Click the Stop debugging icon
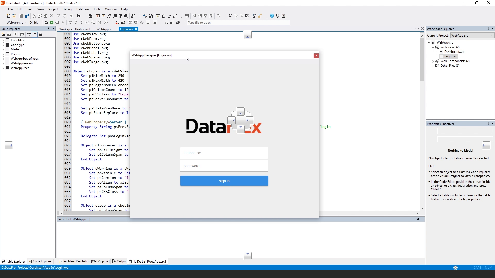The width and height of the screenshot is (495, 278). pyautogui.click(x=106, y=22)
